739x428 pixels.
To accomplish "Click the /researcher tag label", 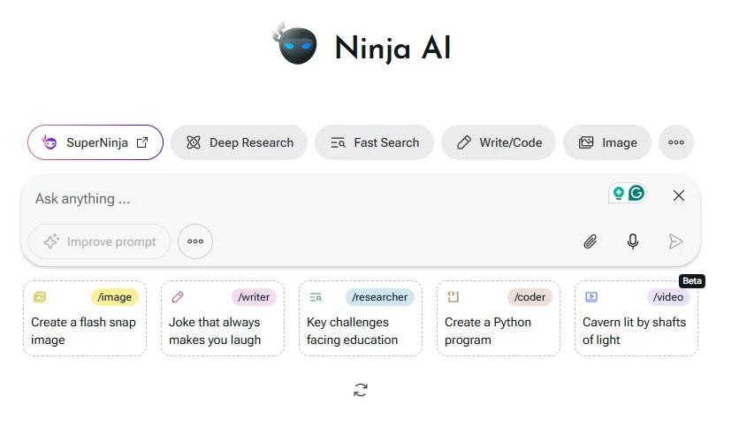I will 379,297.
